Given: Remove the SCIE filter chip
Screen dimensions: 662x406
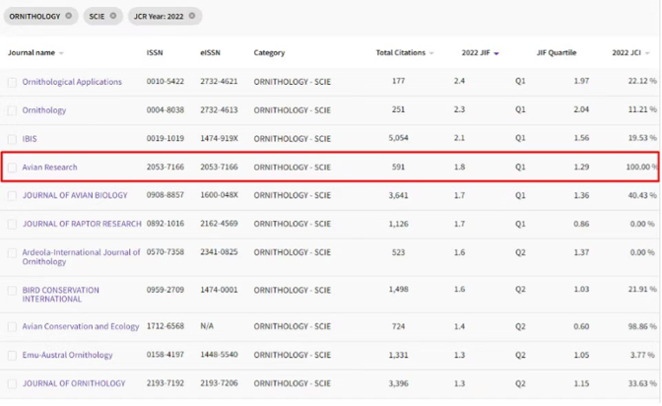Looking at the screenshot, I should pyautogui.click(x=112, y=16).
